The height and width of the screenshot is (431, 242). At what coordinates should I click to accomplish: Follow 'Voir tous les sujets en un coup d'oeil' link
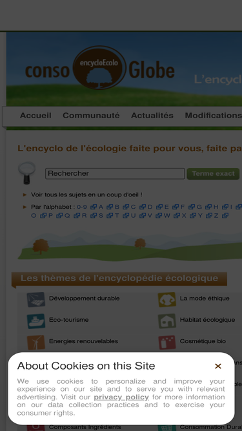click(86, 194)
